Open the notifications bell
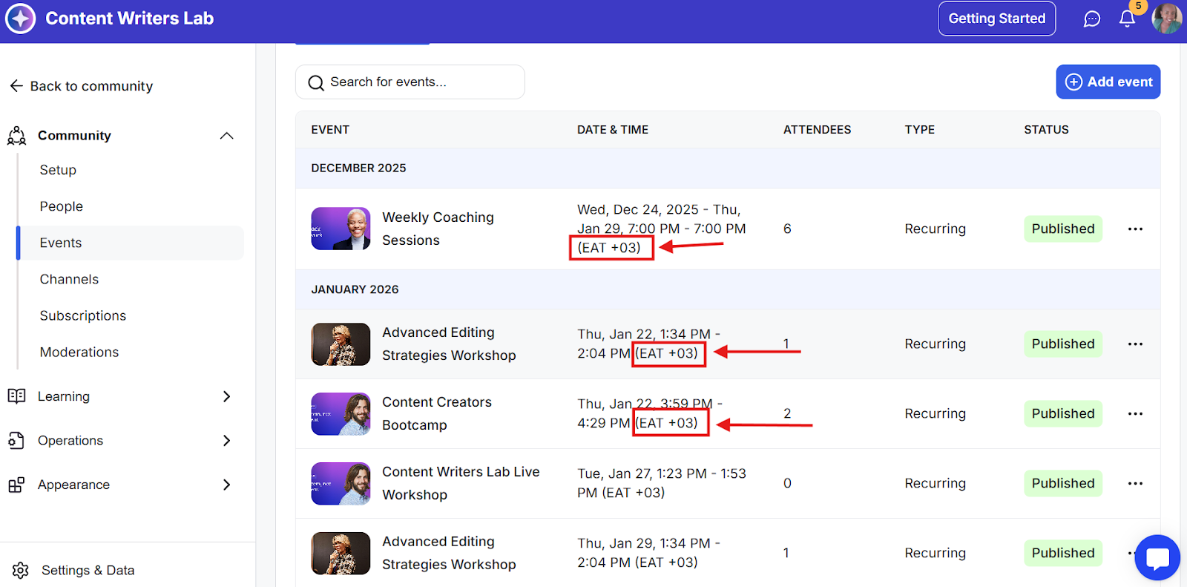Screen dimensions: 1187x587 pos(1127,19)
